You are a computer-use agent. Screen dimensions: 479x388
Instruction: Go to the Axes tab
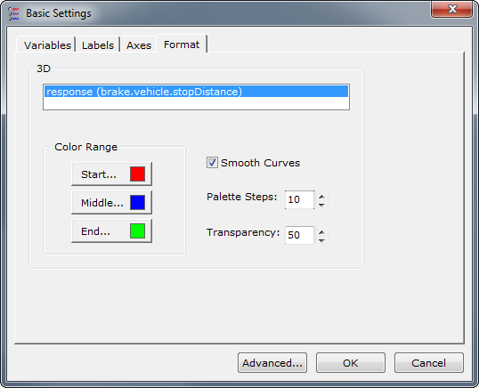point(139,45)
